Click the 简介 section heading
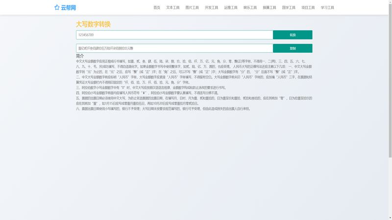This screenshot has width=392, height=220. click(x=80, y=56)
